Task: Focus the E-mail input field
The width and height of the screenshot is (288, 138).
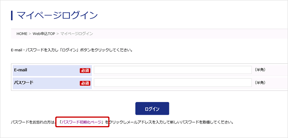Action: [173, 70]
